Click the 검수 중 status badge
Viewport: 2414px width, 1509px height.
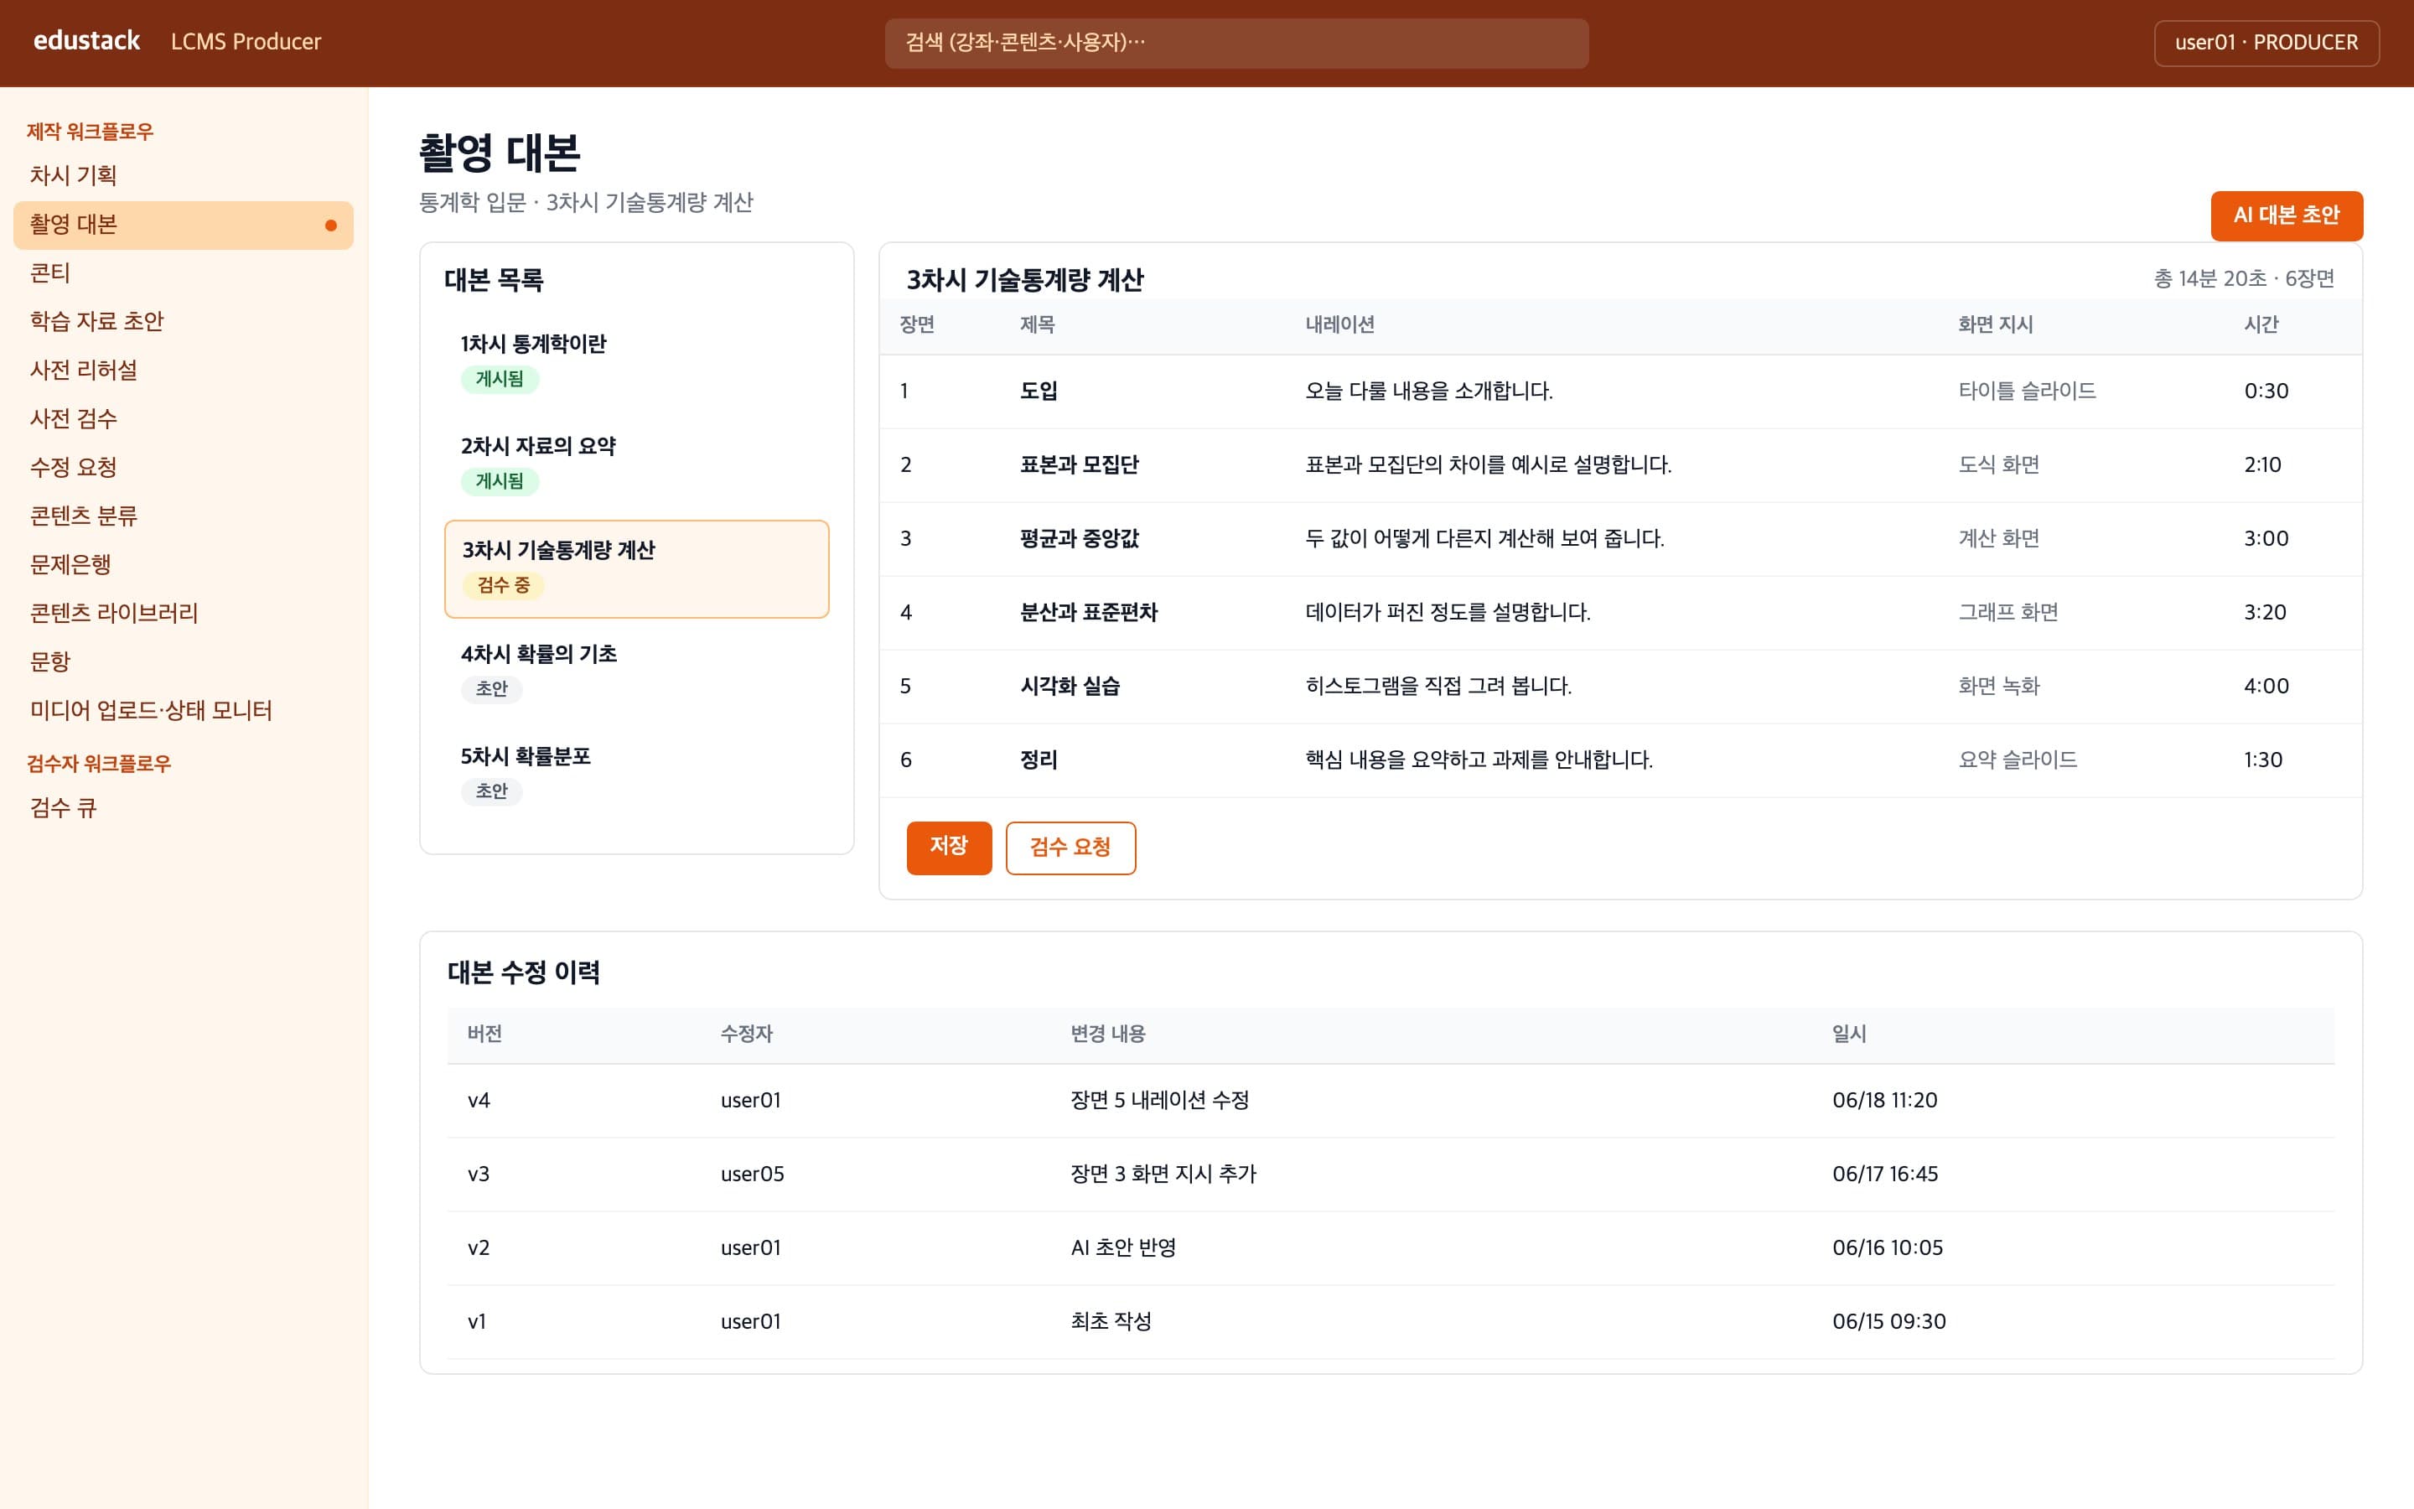click(x=503, y=586)
